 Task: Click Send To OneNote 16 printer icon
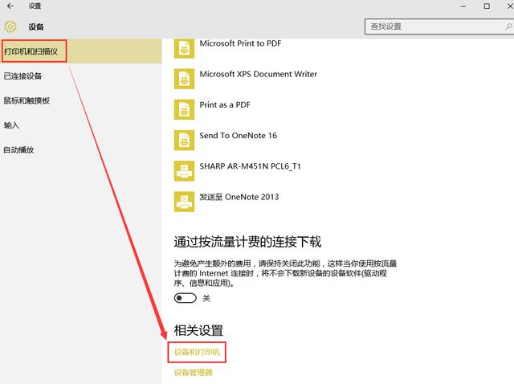(184, 139)
